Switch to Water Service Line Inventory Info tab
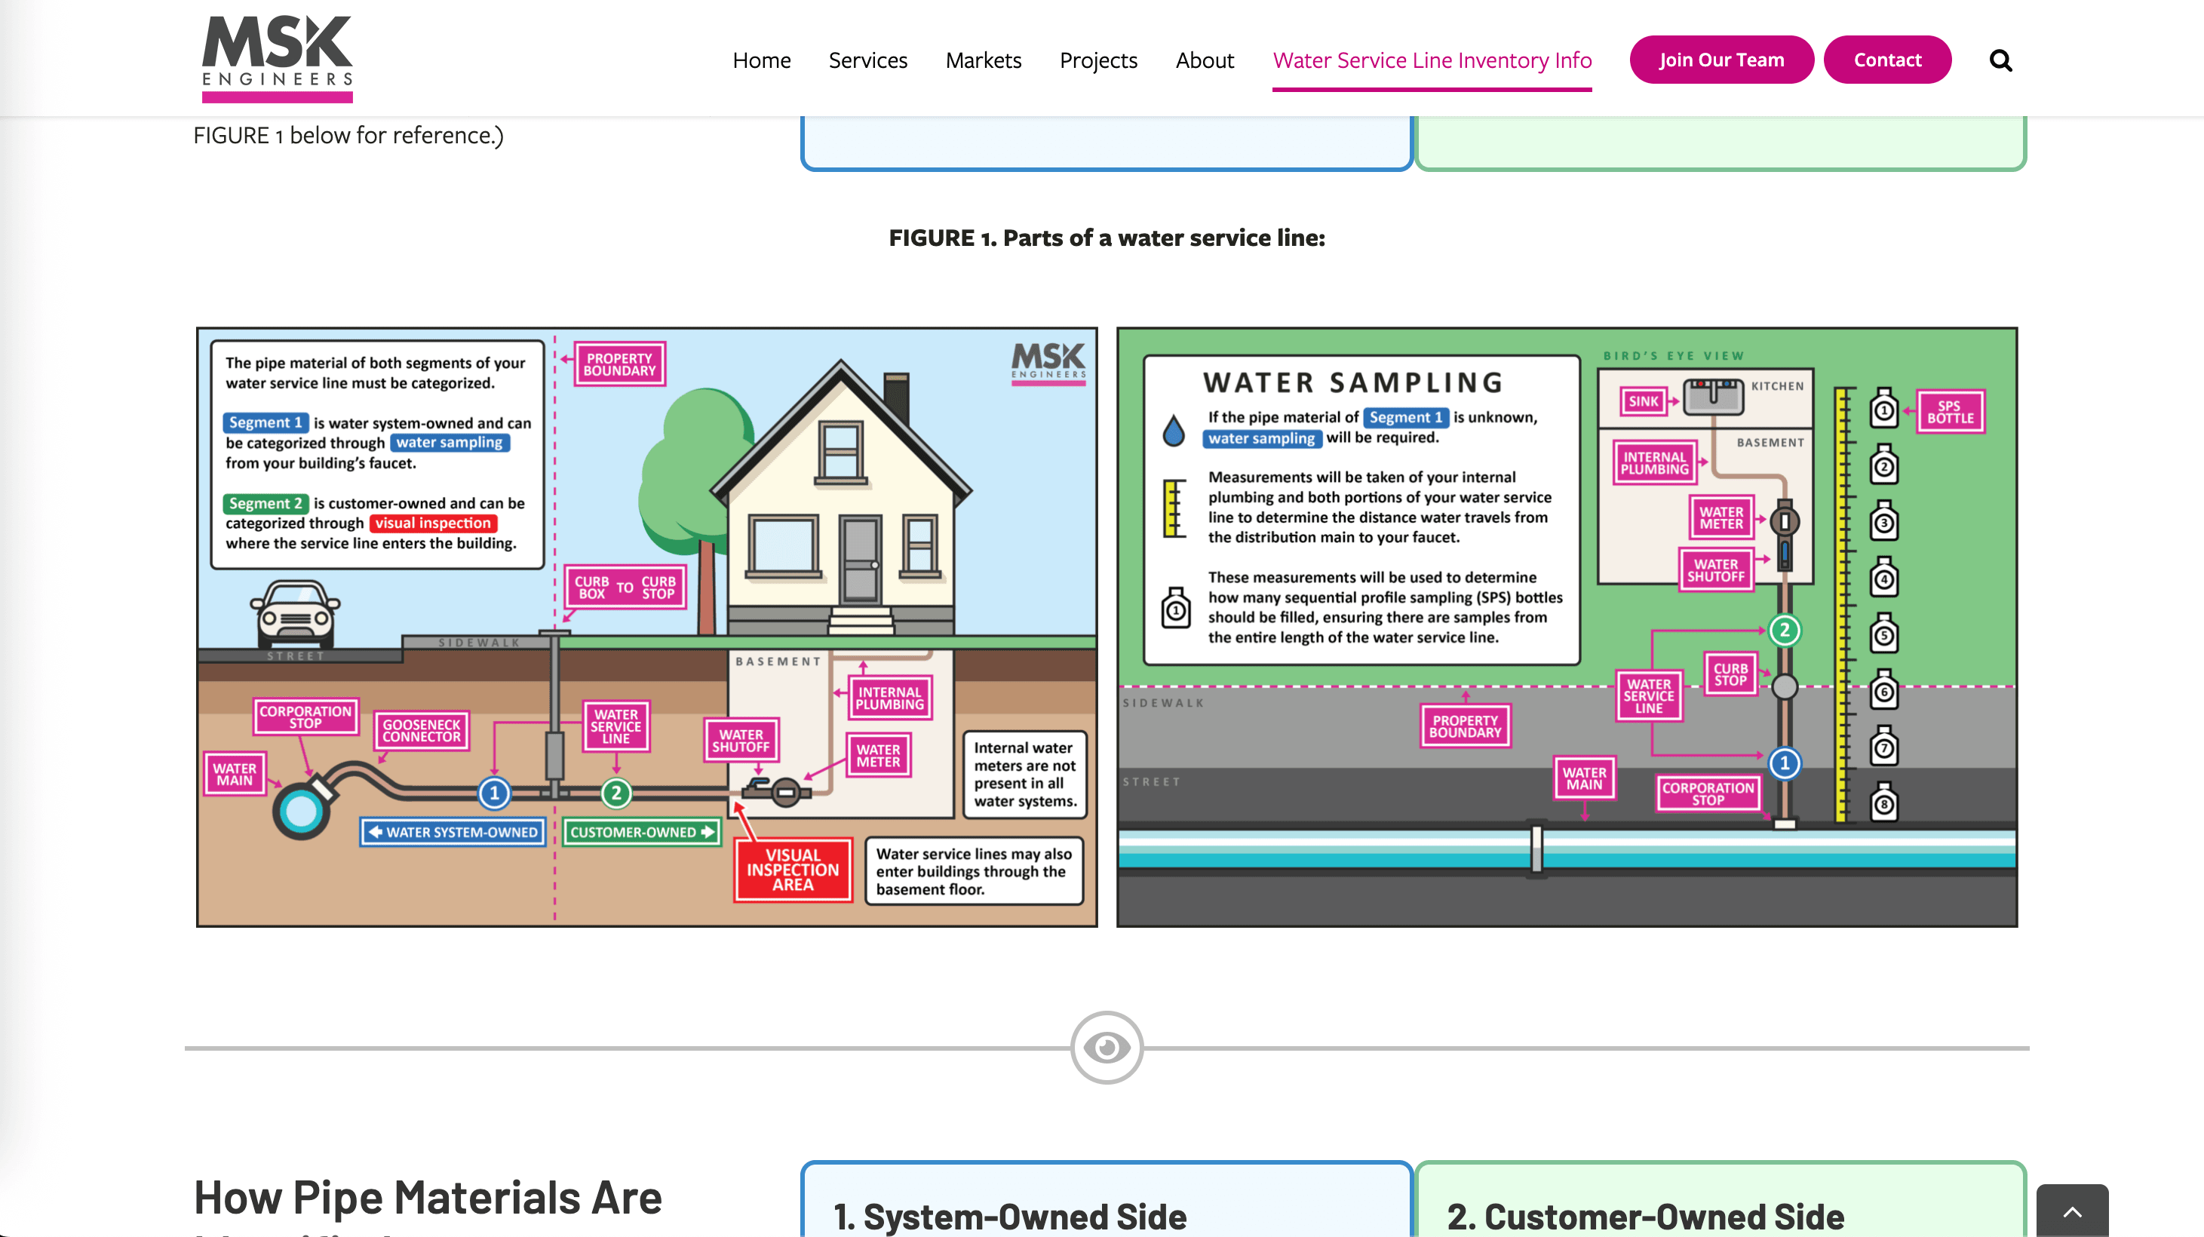Image resolution: width=2204 pixels, height=1237 pixels. pos(1432,60)
